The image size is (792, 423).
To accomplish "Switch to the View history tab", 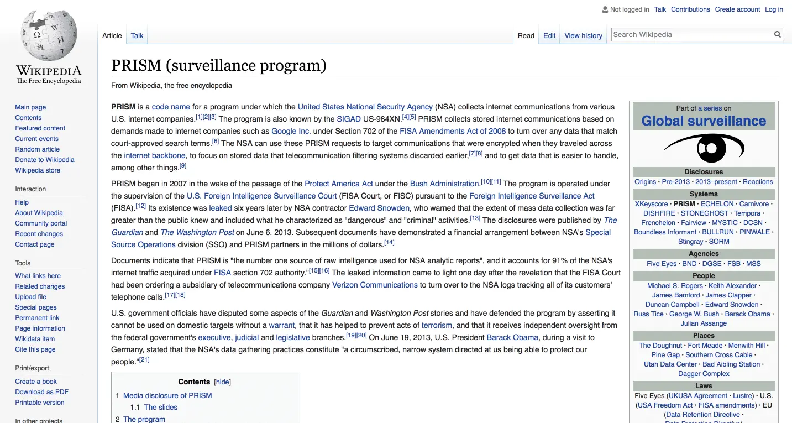I will click(583, 36).
